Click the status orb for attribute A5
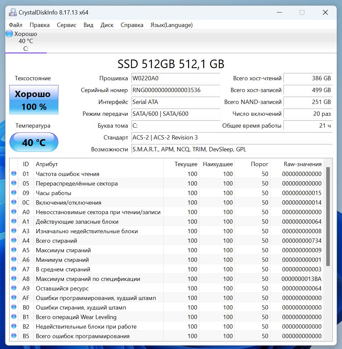 [x=14, y=250]
